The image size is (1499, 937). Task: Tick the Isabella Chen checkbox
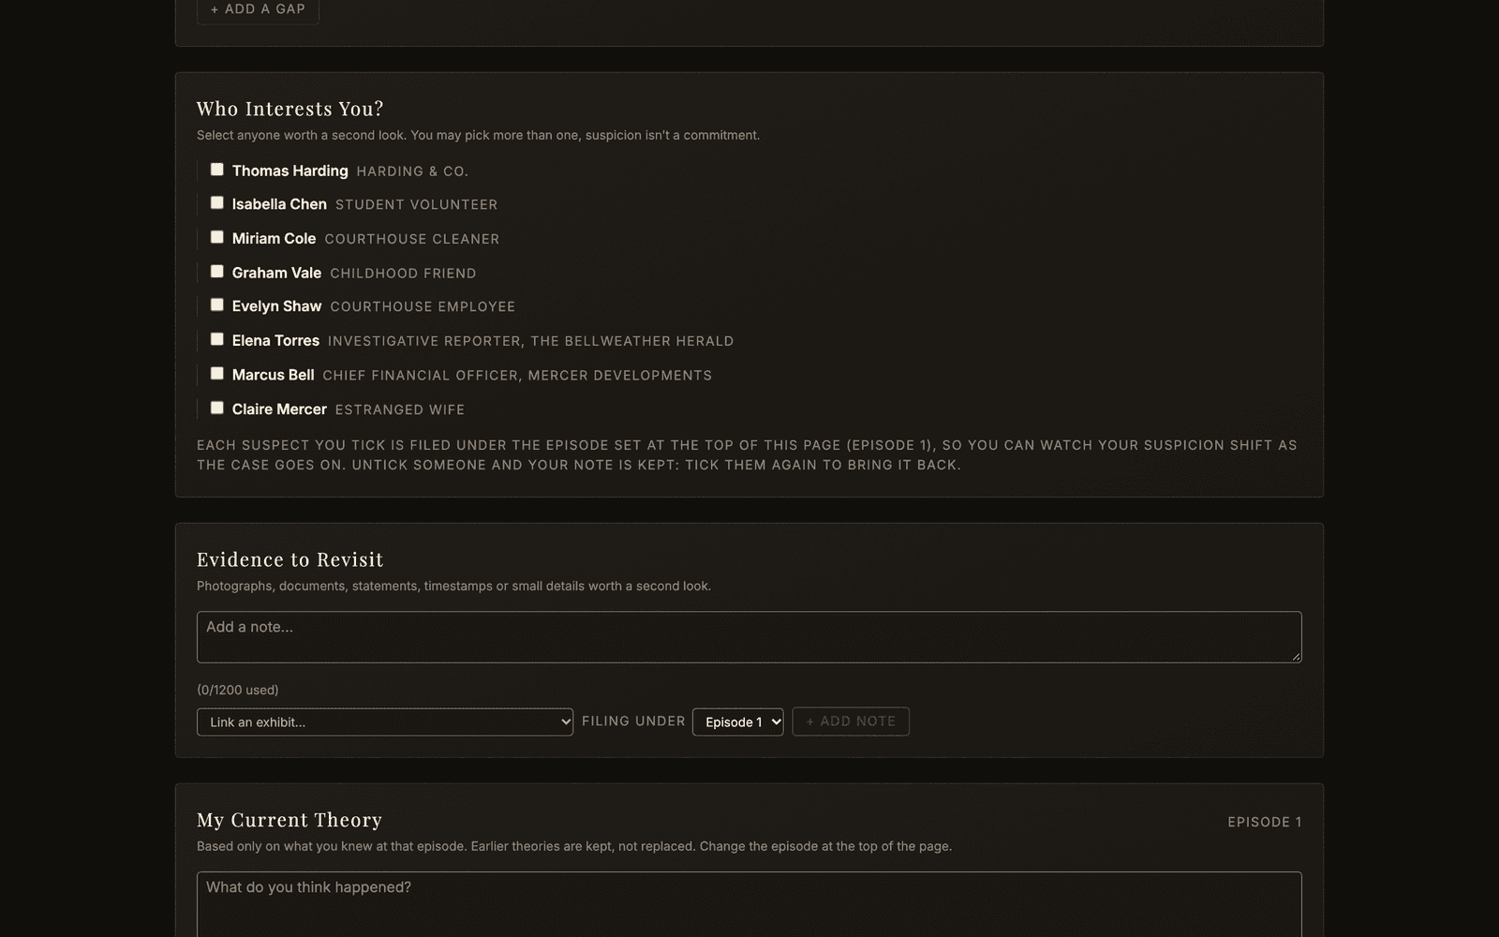click(216, 202)
